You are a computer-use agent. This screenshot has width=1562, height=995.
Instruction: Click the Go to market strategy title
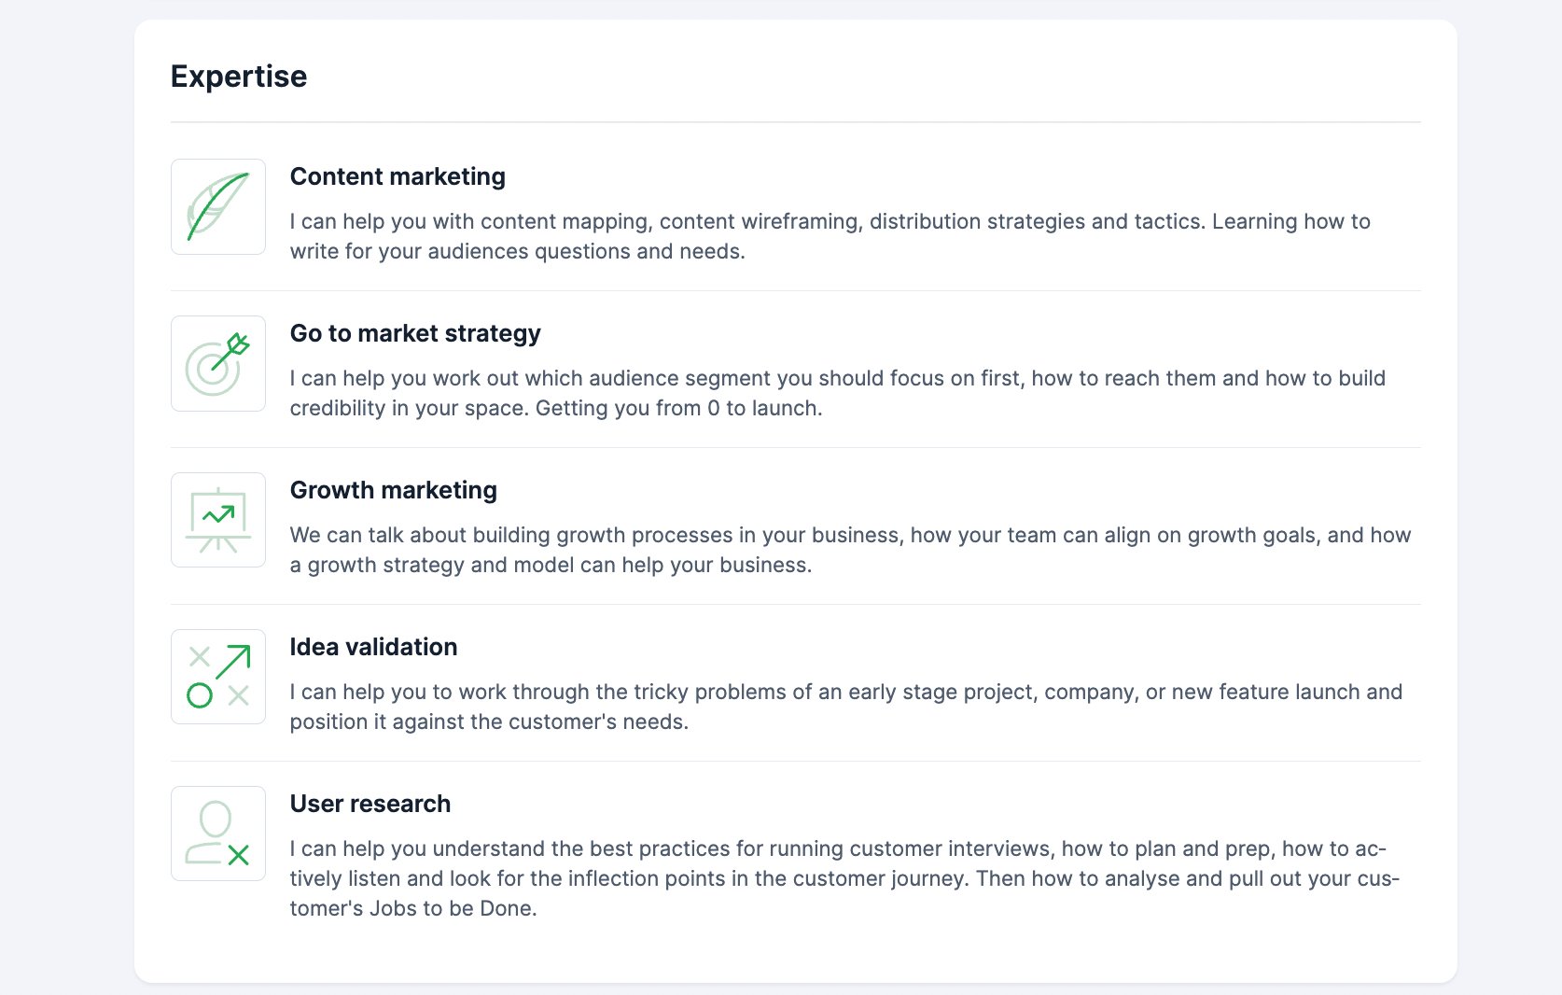click(x=415, y=333)
